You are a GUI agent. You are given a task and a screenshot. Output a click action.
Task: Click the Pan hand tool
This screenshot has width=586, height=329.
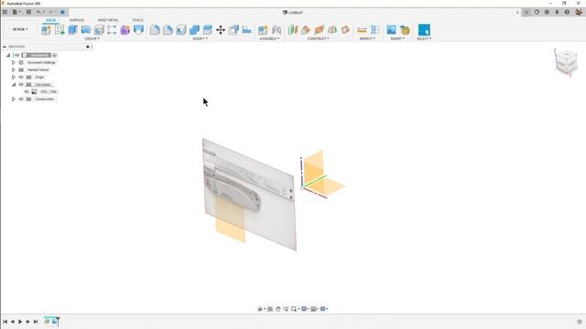click(x=277, y=309)
